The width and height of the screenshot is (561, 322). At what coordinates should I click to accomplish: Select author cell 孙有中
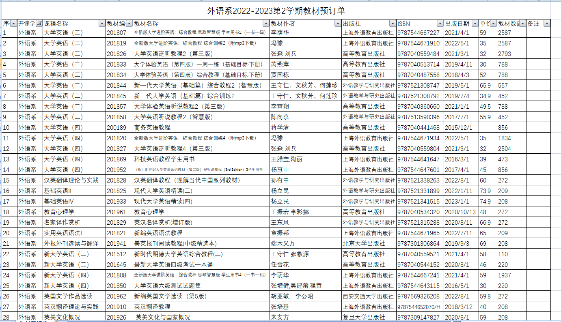(306, 180)
